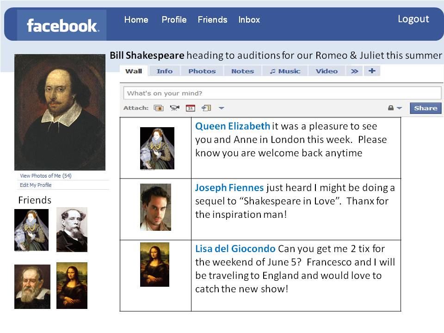Viewport: 444px width, 333px height.
Task: Attach a video using the camera icon
Action: point(174,108)
